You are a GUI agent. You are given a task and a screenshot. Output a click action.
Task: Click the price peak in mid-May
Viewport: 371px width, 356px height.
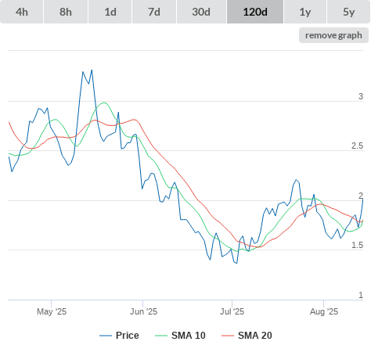tap(92, 70)
